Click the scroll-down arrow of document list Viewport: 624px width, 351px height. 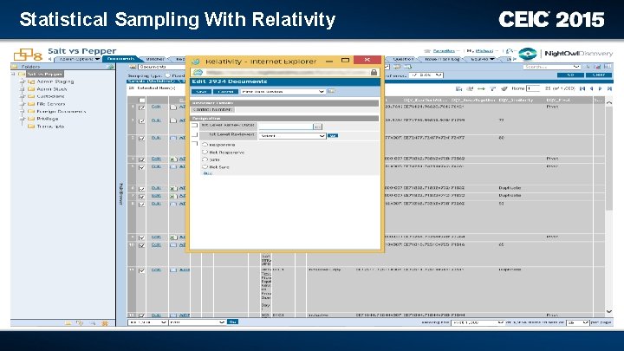pyautogui.click(x=609, y=312)
